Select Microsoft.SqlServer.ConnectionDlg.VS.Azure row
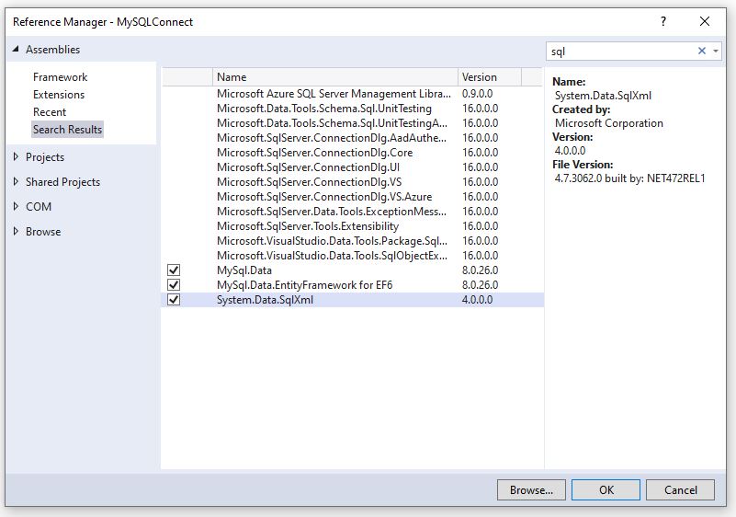736x517 pixels. tap(352, 197)
